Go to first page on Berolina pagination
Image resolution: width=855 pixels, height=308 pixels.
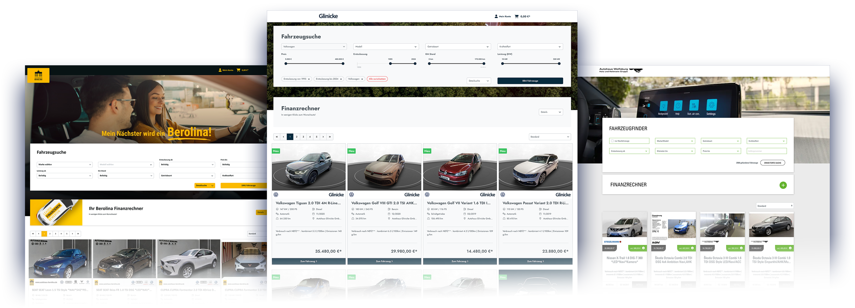pyautogui.click(x=33, y=234)
